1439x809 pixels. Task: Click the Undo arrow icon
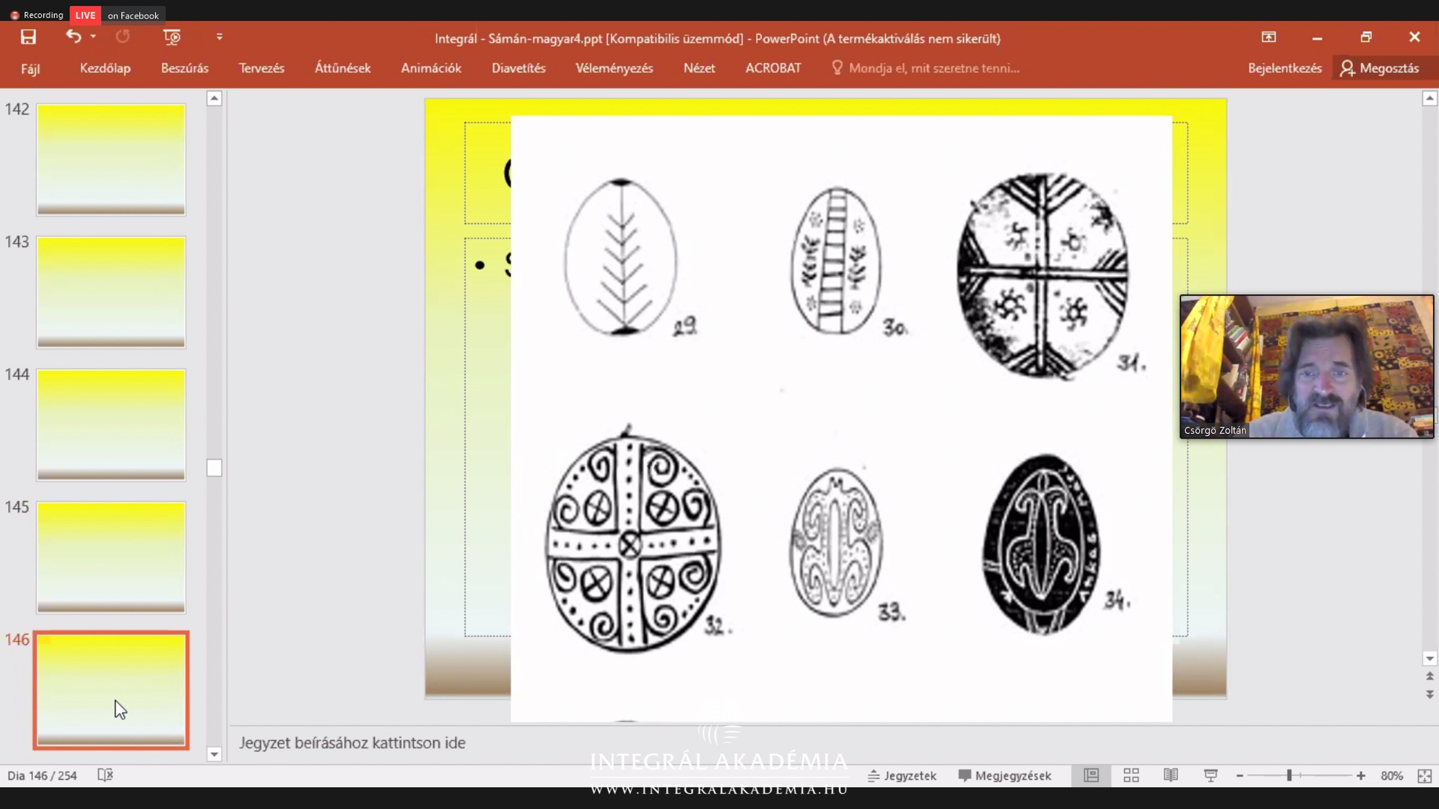(73, 37)
